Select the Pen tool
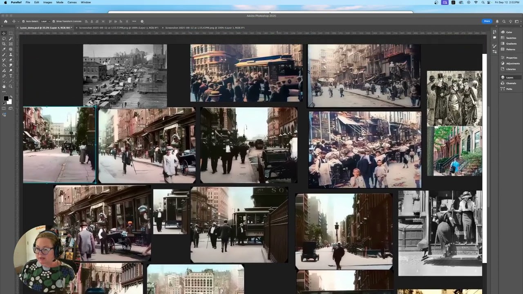Screen dimensions: 523x294 point(4,76)
